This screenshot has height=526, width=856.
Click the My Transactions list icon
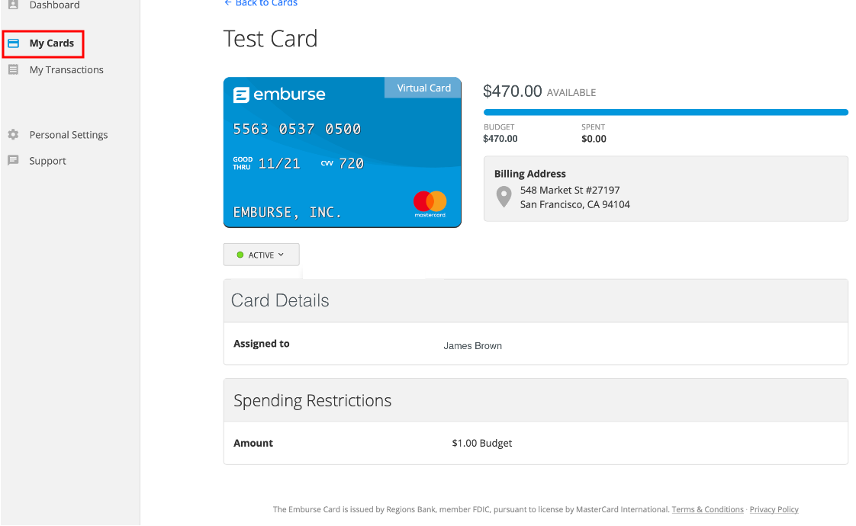pyautogui.click(x=13, y=69)
